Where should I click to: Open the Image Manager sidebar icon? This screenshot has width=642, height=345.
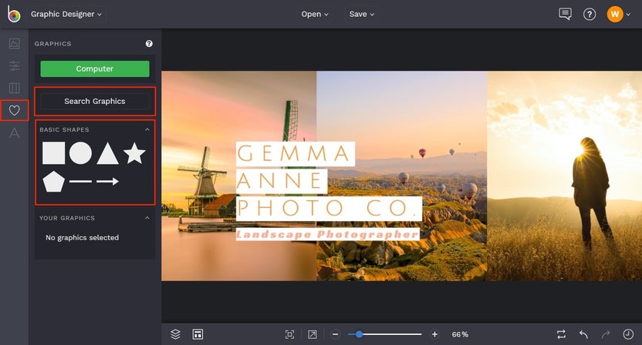click(14, 44)
